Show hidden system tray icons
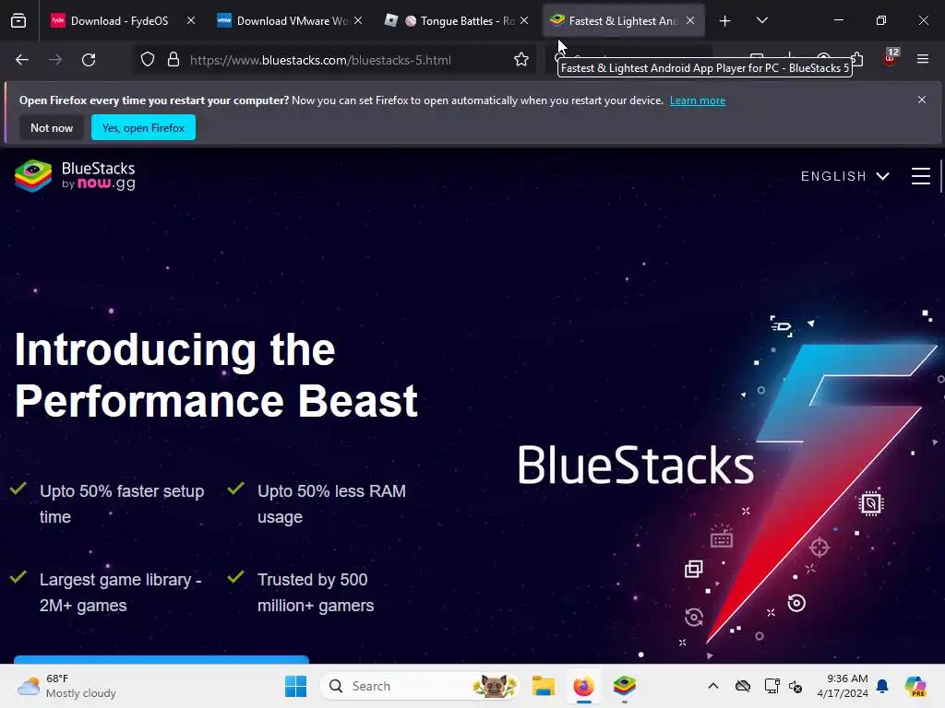Viewport: 945px width, 708px height. pyautogui.click(x=713, y=686)
